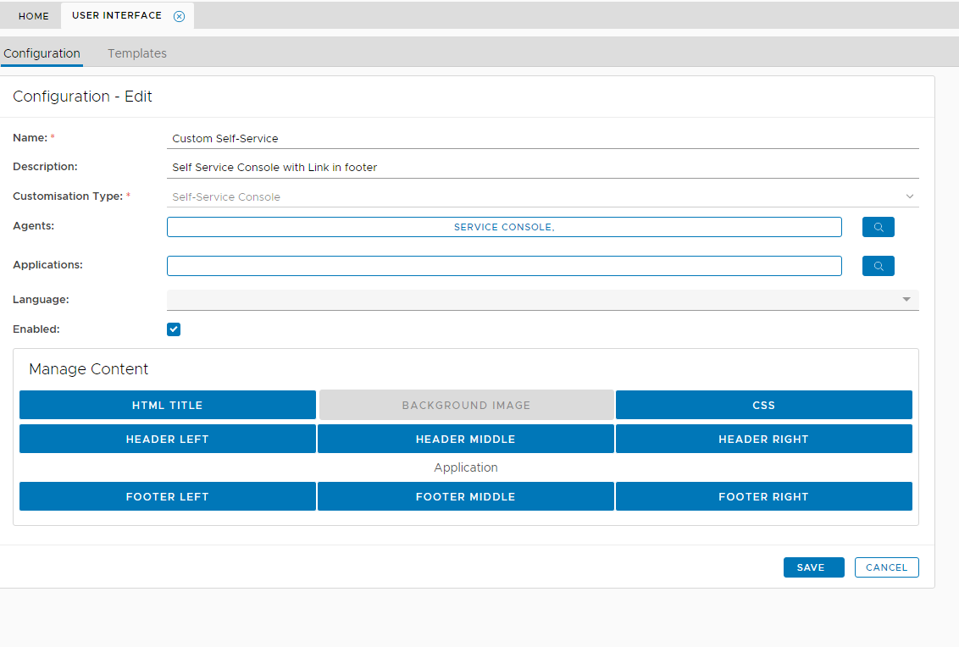Expand the Customisation Type dropdown
The image size is (959, 647).
[x=910, y=196]
